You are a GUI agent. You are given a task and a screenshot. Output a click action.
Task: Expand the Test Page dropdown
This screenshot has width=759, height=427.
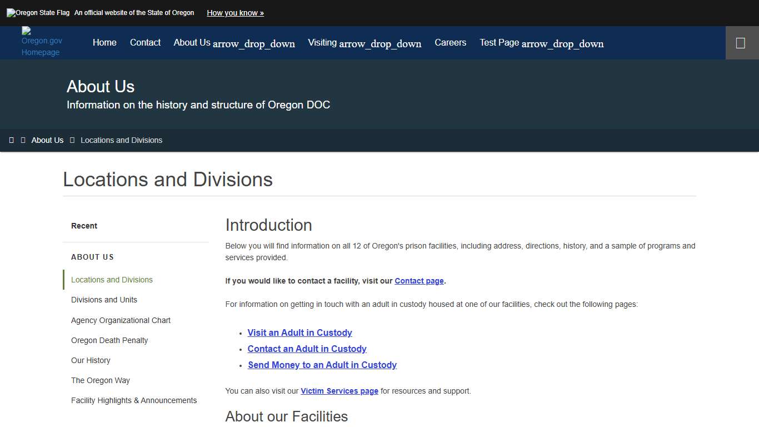(541, 42)
